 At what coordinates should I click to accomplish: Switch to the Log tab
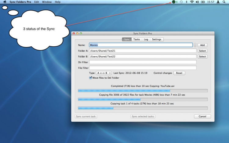point(146,39)
